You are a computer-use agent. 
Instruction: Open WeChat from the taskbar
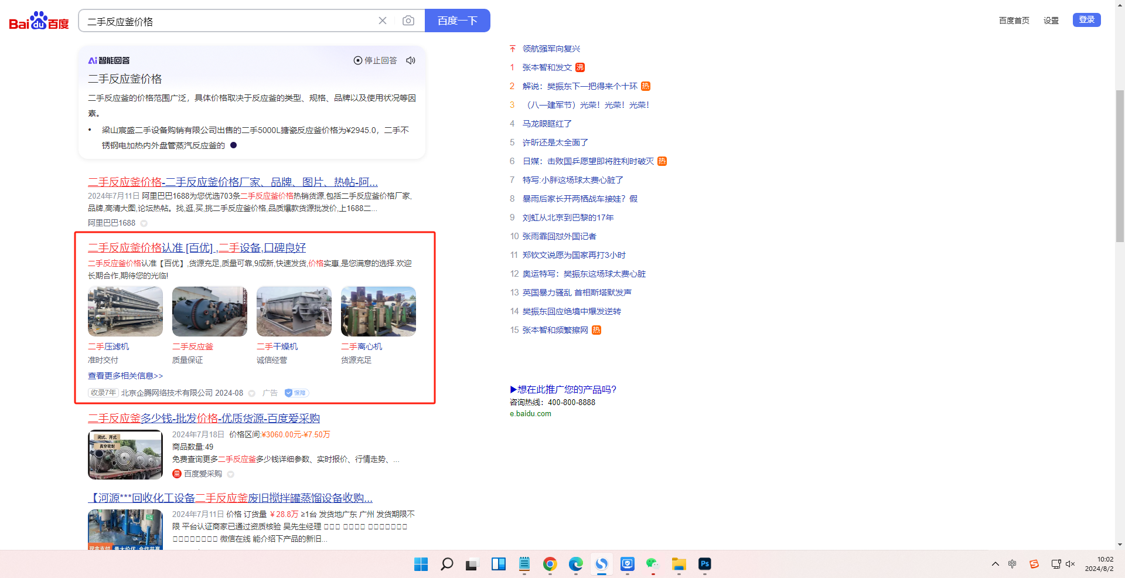(653, 564)
